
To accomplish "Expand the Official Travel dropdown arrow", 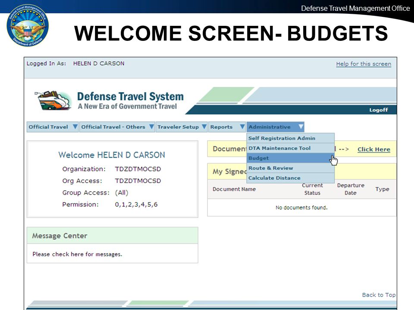I will pos(75,127).
